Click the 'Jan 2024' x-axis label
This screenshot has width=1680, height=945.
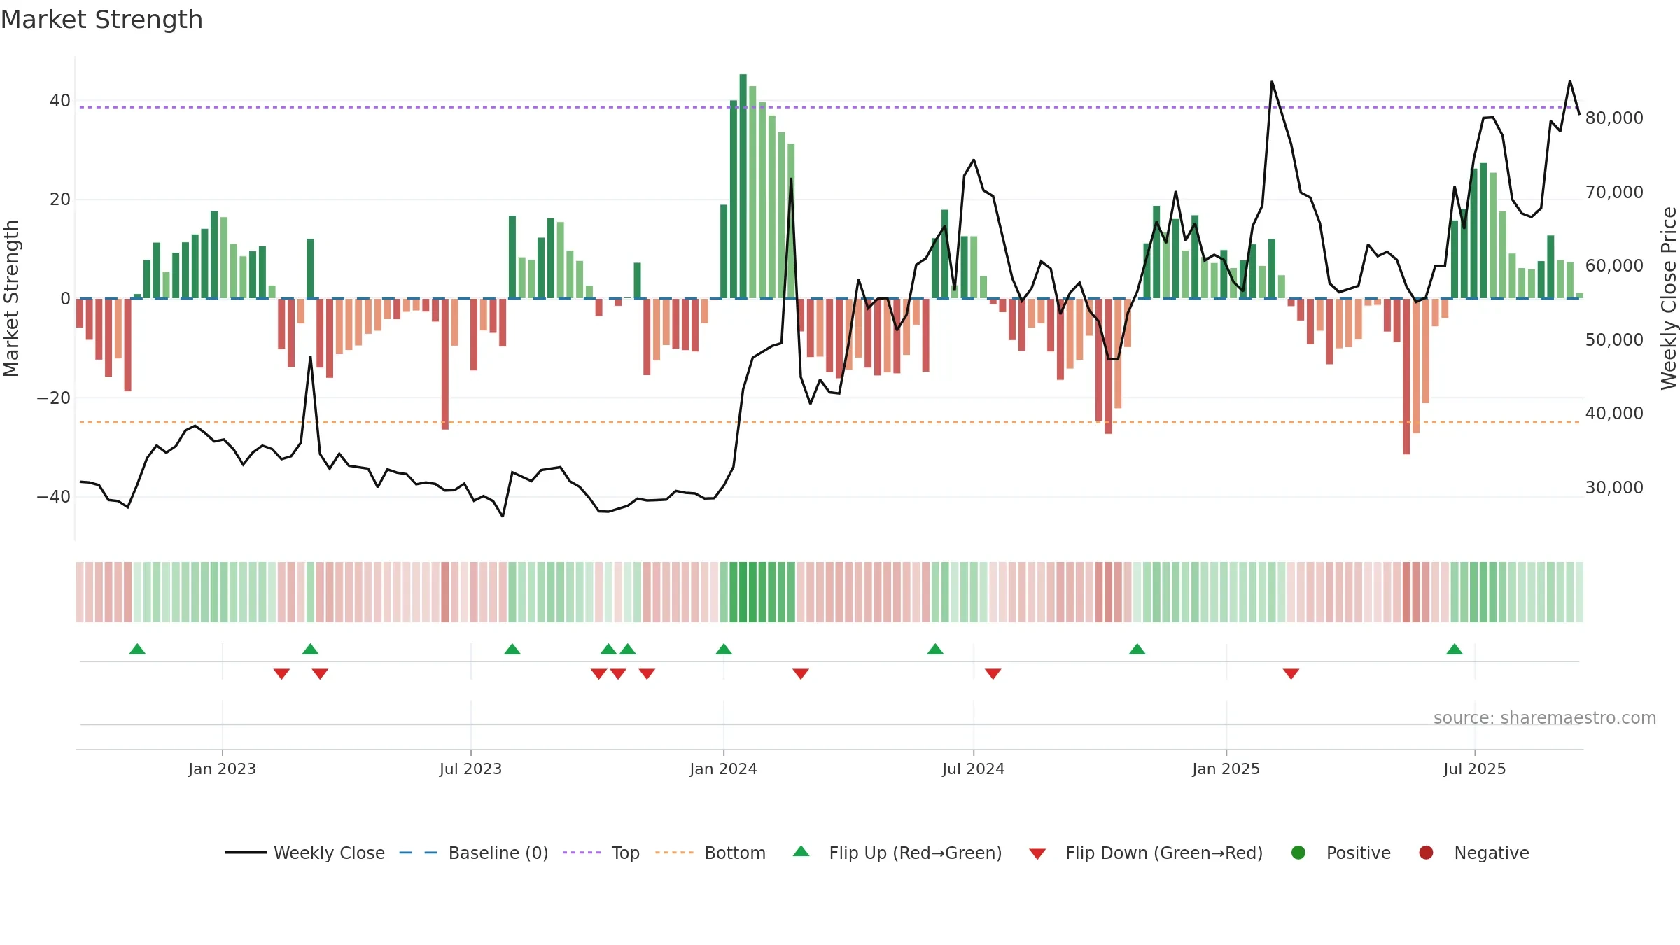tap(723, 769)
